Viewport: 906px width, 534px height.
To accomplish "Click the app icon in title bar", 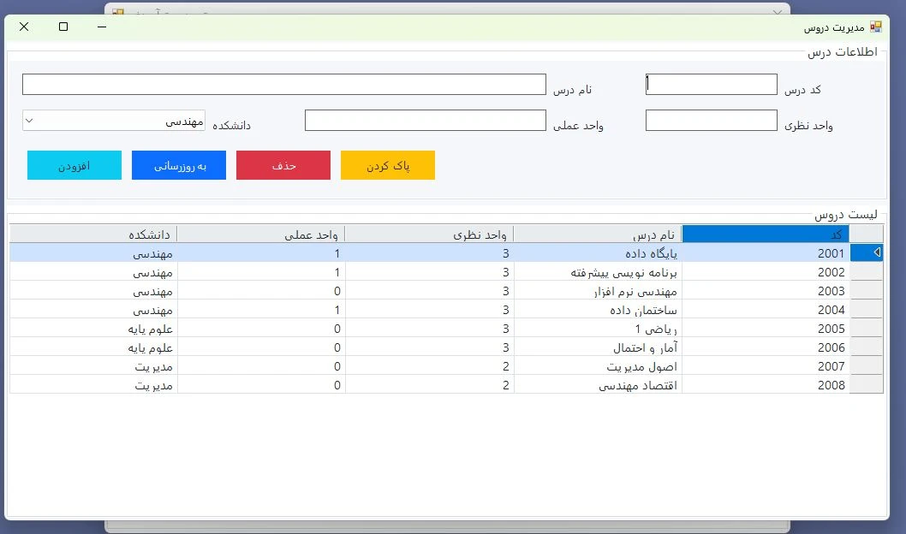I will 875,27.
